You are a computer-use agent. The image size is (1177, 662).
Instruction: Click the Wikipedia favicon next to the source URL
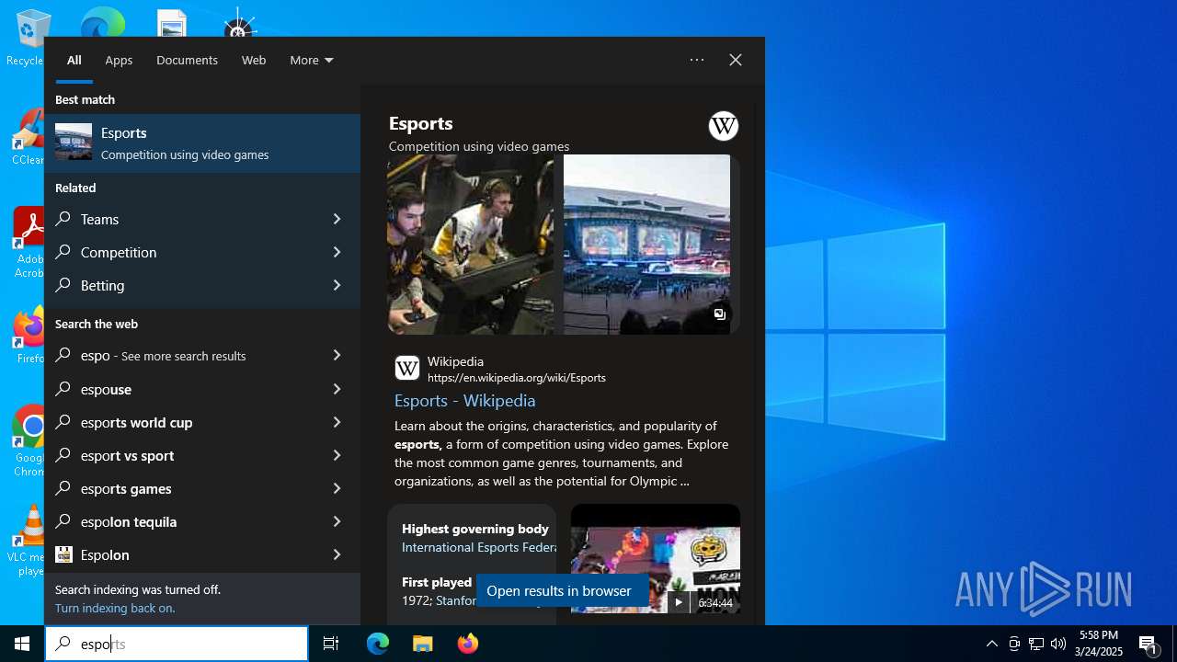tap(407, 369)
